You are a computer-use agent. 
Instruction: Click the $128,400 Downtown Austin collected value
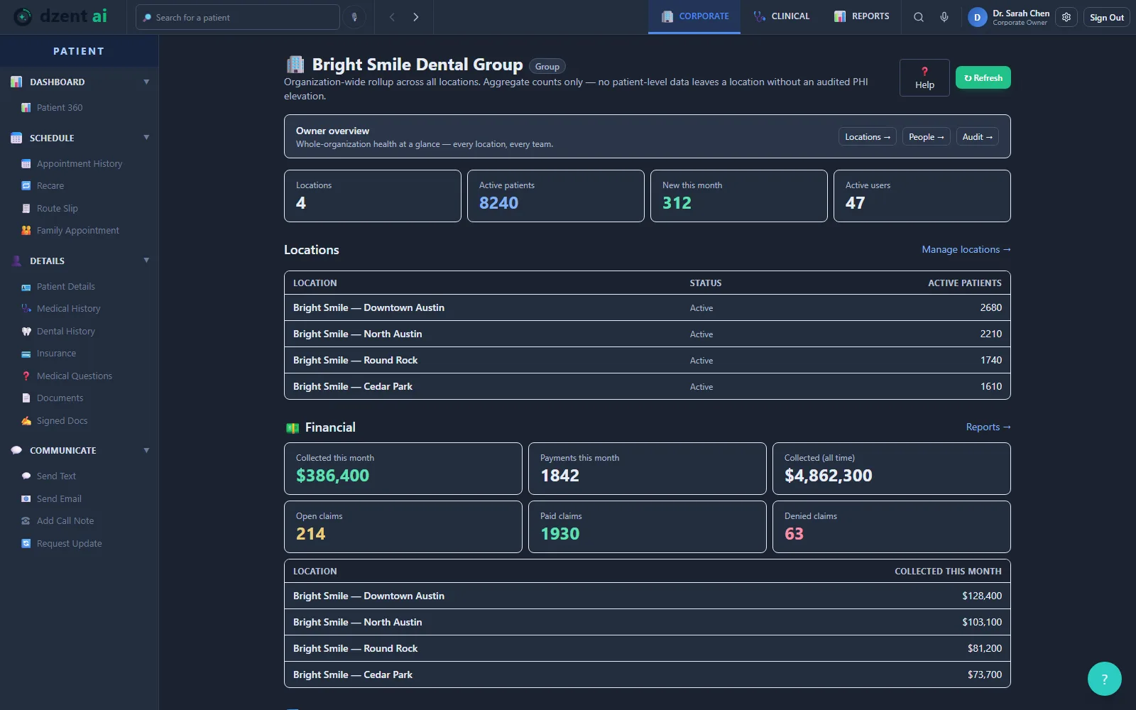[x=982, y=596]
